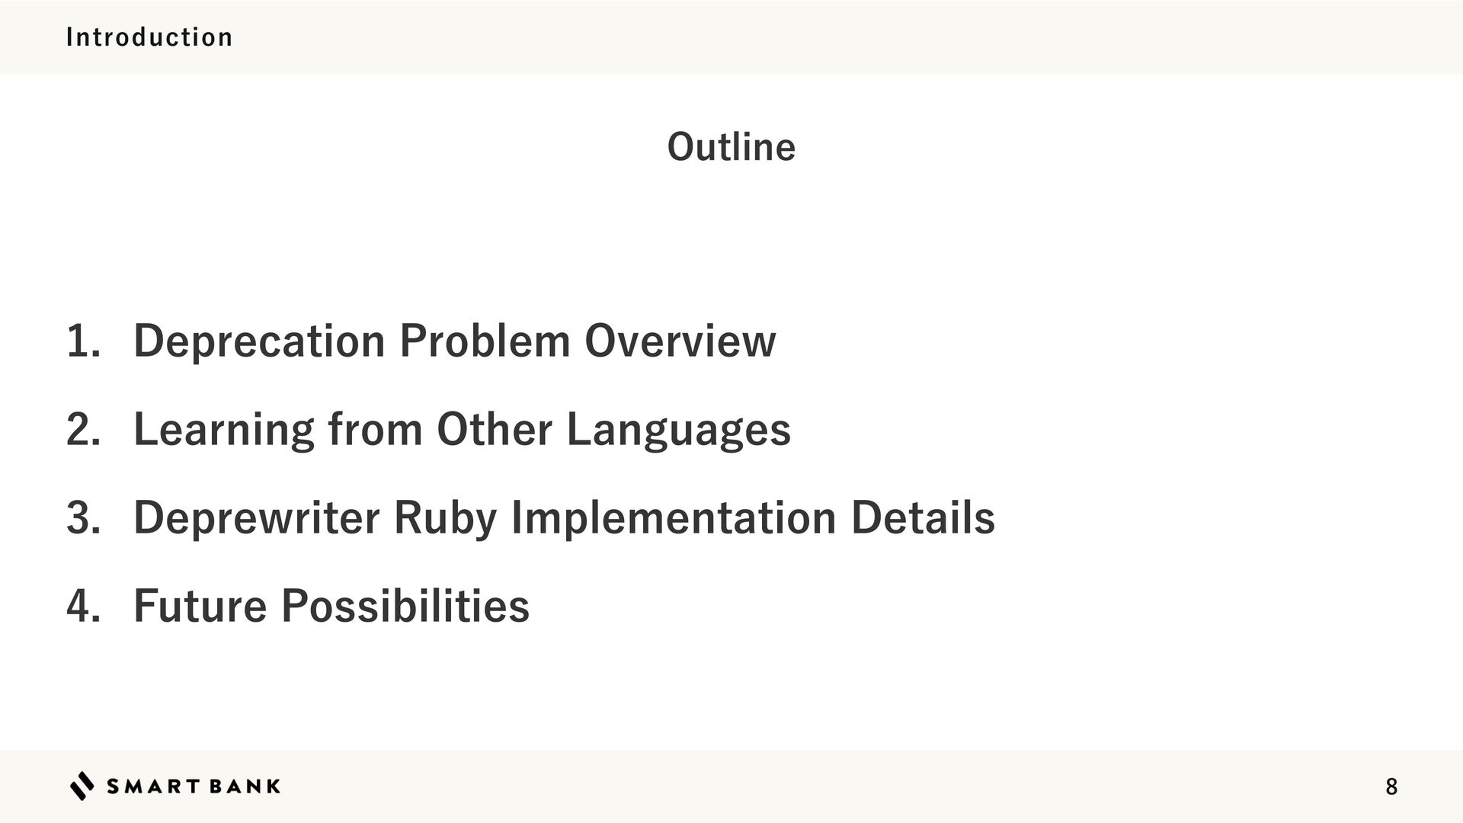Select the Learning from Other Languages item
This screenshot has height=823, width=1463.
pyautogui.click(x=462, y=429)
